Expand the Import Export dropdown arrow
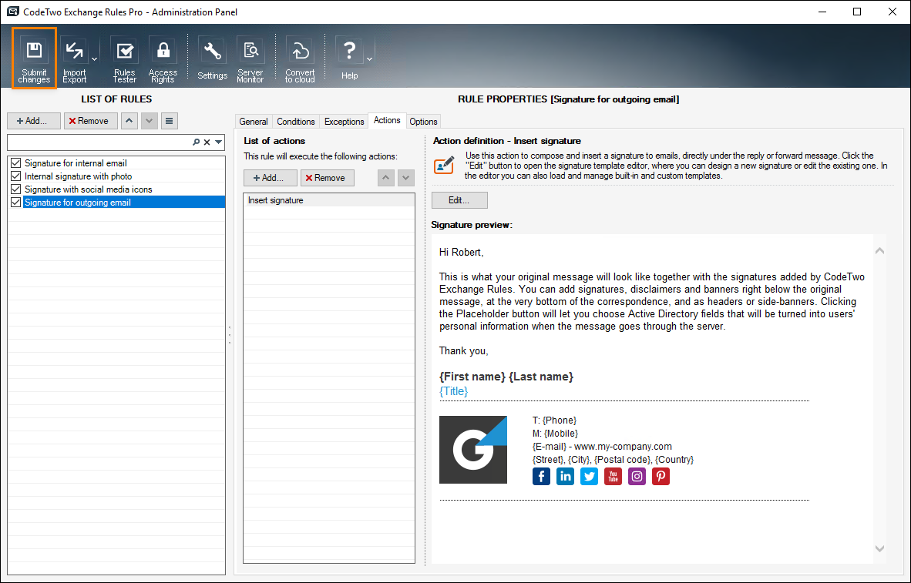The image size is (911, 583). 94,59
